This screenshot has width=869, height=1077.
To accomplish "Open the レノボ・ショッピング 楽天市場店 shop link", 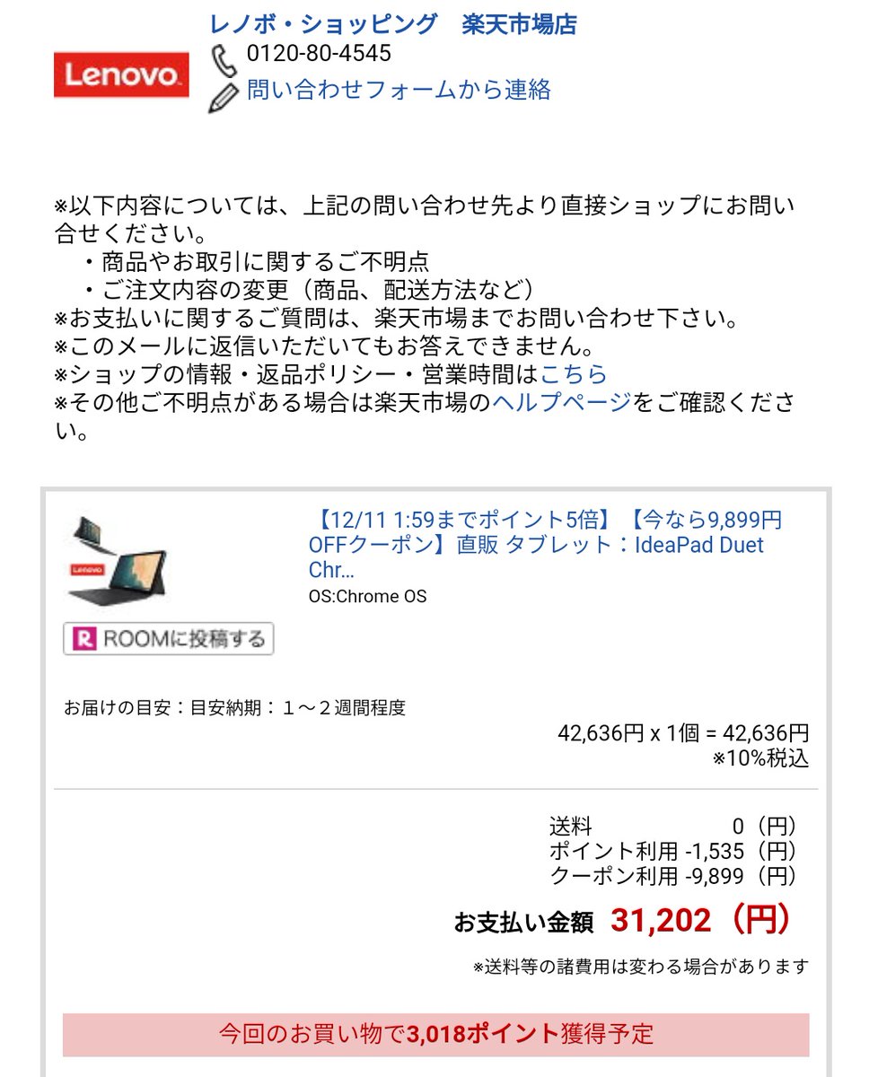I will point(393,24).
